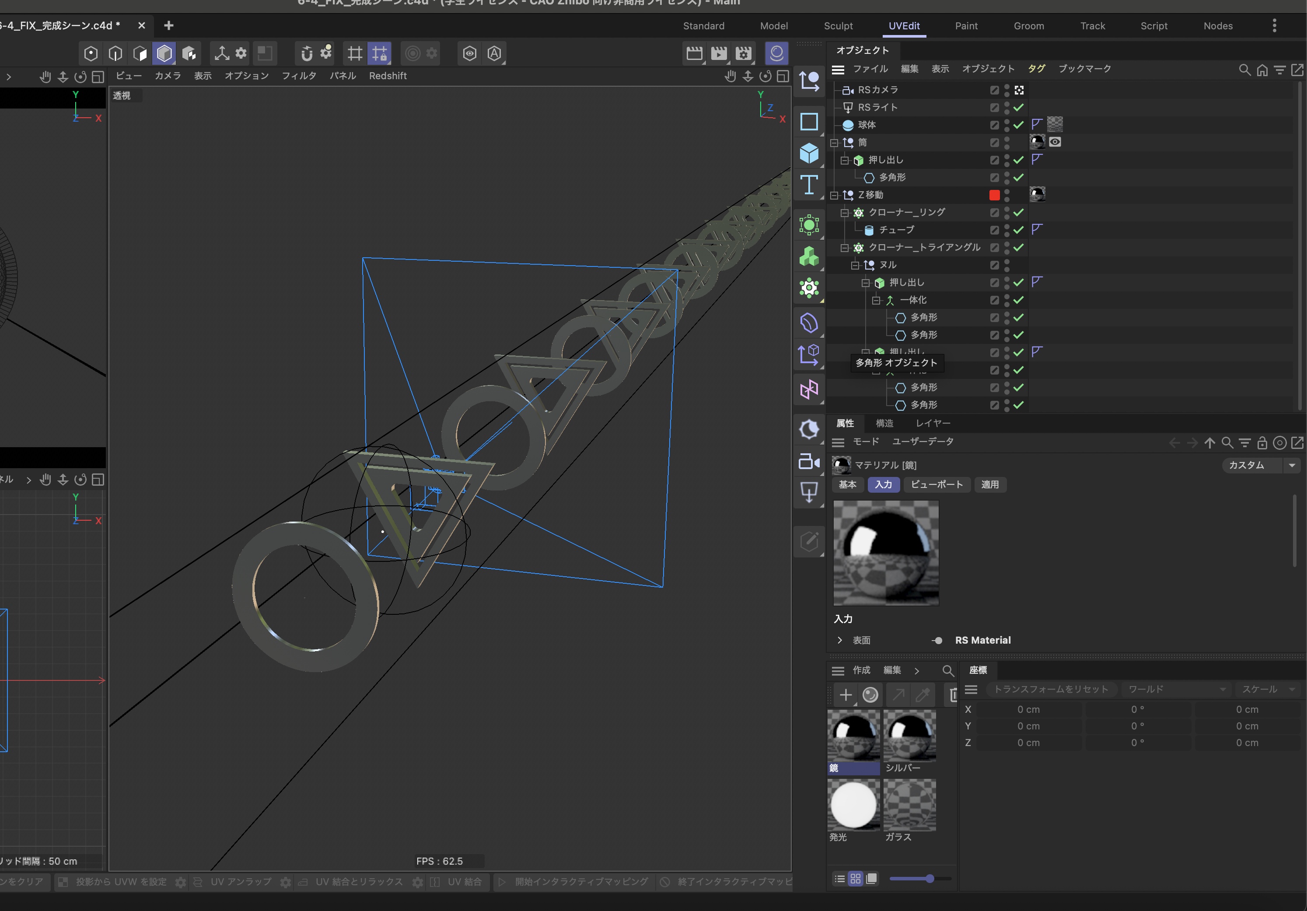The image size is (1307, 911).
Task: Select the Rectangle spline tool icon
Action: click(809, 121)
